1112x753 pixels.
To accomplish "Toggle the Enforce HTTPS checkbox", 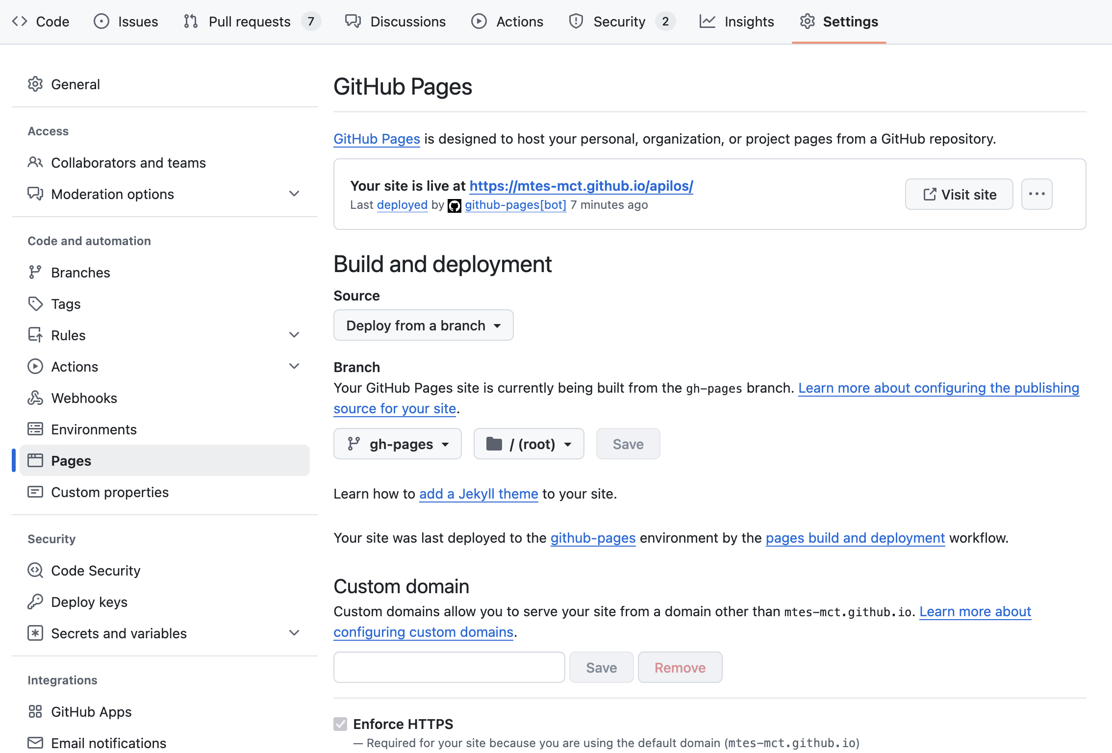I will pos(340,724).
